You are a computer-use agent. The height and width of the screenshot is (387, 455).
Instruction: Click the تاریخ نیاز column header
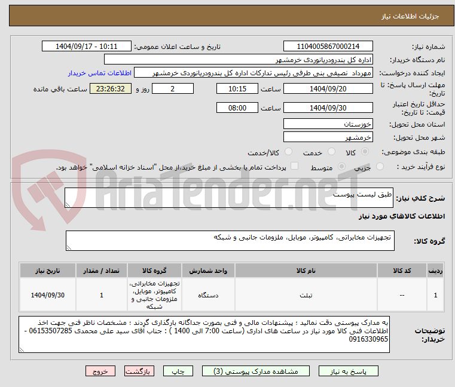coord(48,271)
